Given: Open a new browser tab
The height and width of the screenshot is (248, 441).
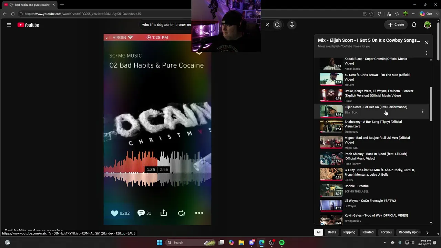Looking at the screenshot, I should pyautogui.click(x=62, y=5).
